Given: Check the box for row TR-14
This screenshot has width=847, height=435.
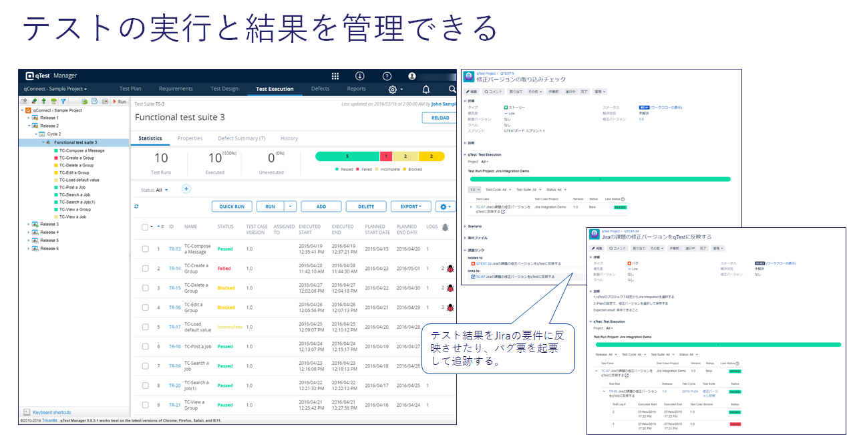Looking at the screenshot, I should [x=145, y=269].
